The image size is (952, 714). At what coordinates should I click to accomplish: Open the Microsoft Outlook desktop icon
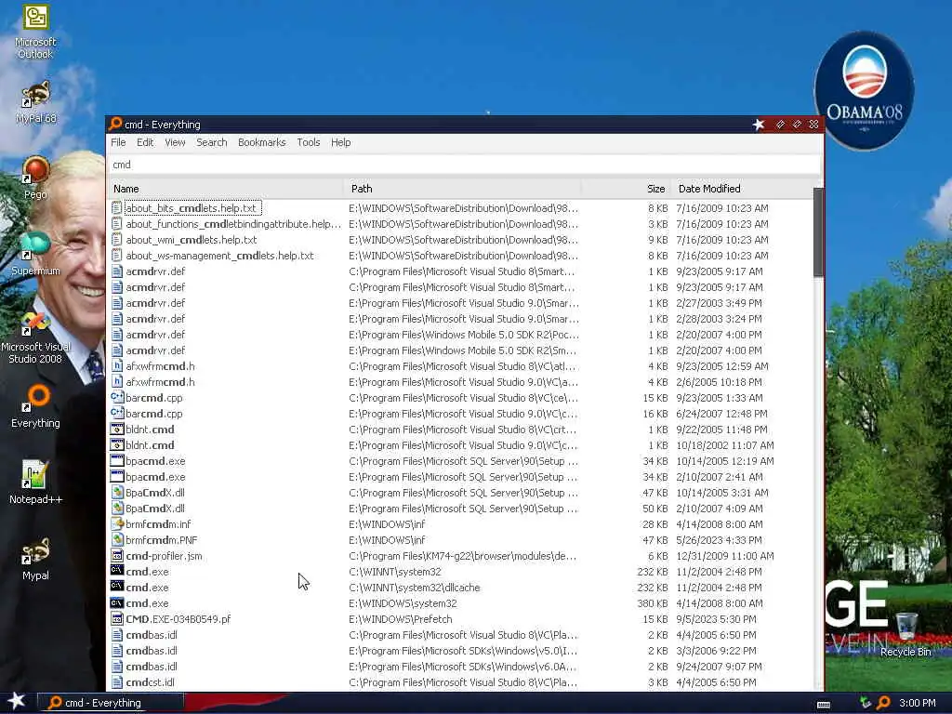click(x=36, y=32)
